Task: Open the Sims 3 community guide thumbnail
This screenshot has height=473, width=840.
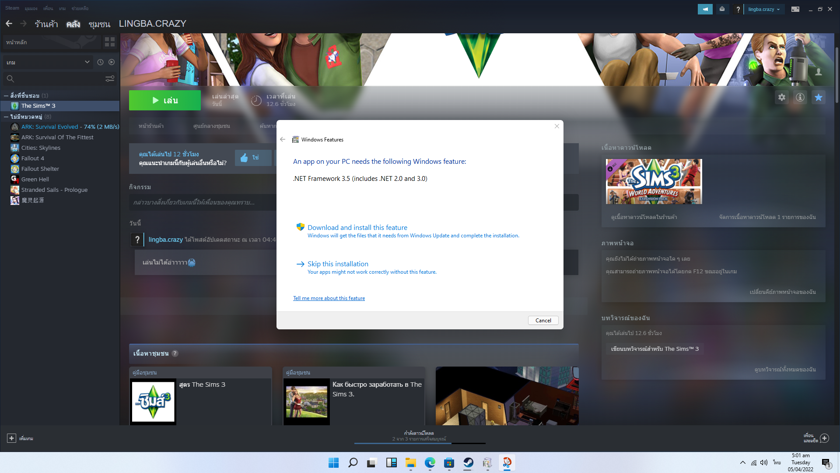Action: pyautogui.click(x=153, y=402)
